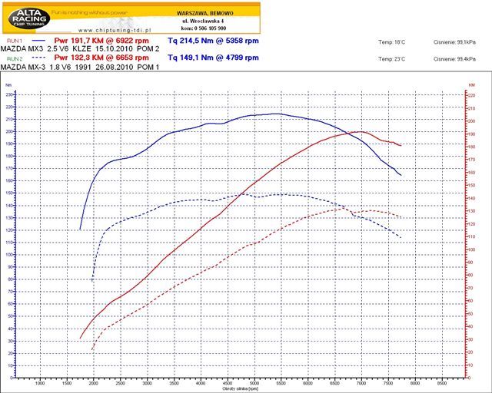Image resolution: width=492 pixels, height=393 pixels.
Task: Click the RUN 2 legend label
Action: pos(14,58)
